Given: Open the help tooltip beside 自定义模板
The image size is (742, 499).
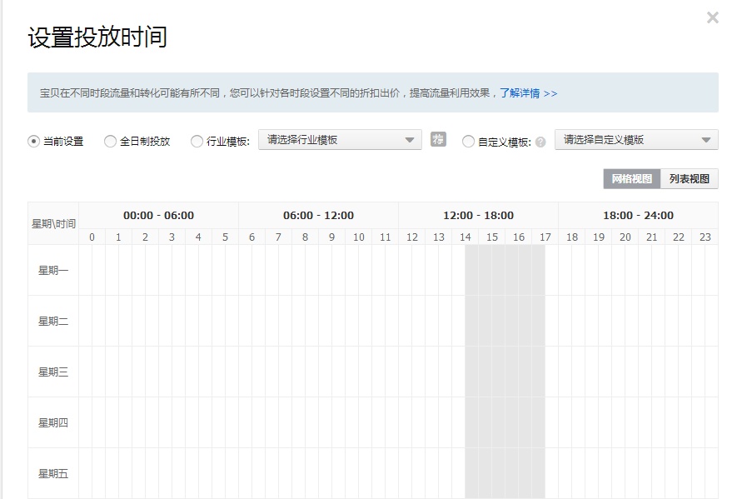Looking at the screenshot, I should pyautogui.click(x=542, y=140).
